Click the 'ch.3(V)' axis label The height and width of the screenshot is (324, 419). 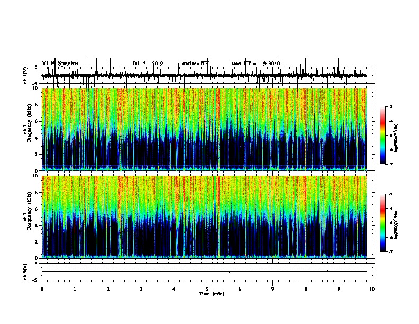coord(25,272)
